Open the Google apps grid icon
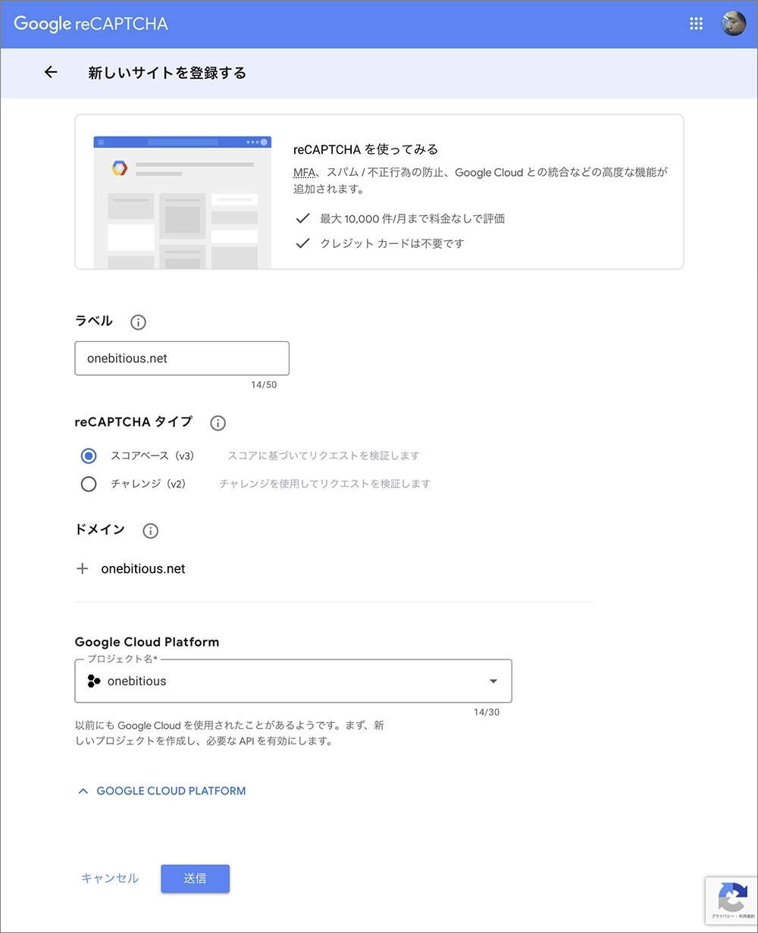This screenshot has width=758, height=933. (696, 23)
